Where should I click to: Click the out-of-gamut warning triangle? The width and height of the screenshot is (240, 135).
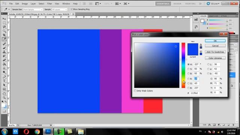tap(201, 45)
